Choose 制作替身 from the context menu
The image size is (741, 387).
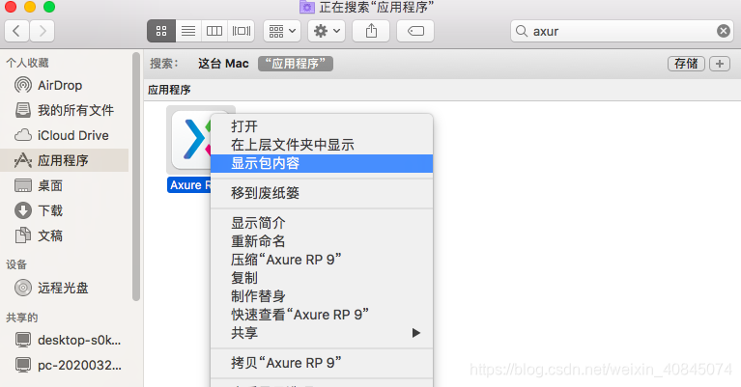pyautogui.click(x=322, y=296)
